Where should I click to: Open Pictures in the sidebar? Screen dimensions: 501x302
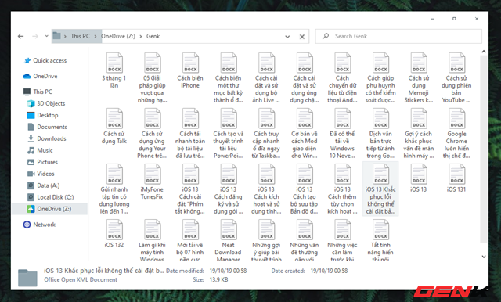pos(43,162)
